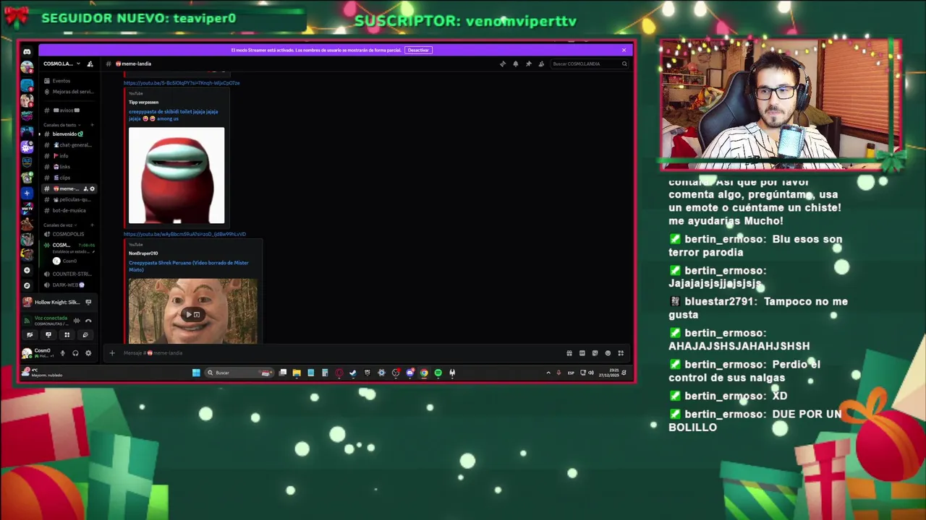This screenshot has height=520, width=926.
Task: Open Creepypasta Shrek Peruano video title
Action: pyautogui.click(x=188, y=266)
